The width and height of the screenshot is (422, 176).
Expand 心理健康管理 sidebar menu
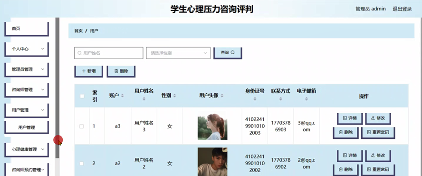tap(27, 149)
